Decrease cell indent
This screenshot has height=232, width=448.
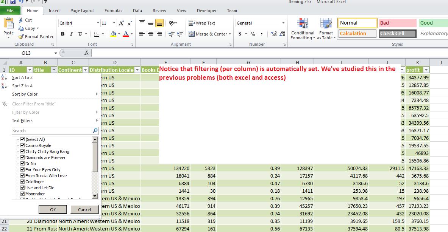coord(172,34)
